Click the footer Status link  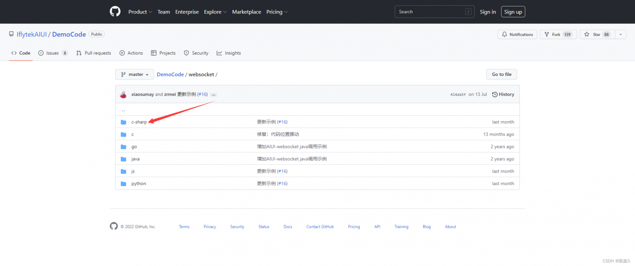(264, 227)
